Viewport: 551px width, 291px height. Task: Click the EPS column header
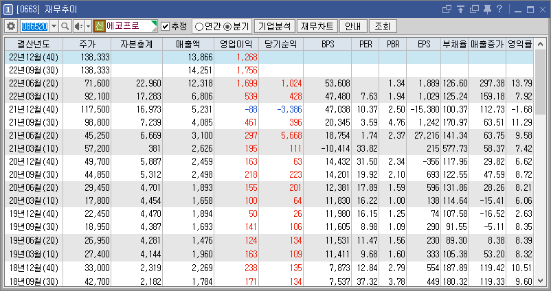pos(424,44)
